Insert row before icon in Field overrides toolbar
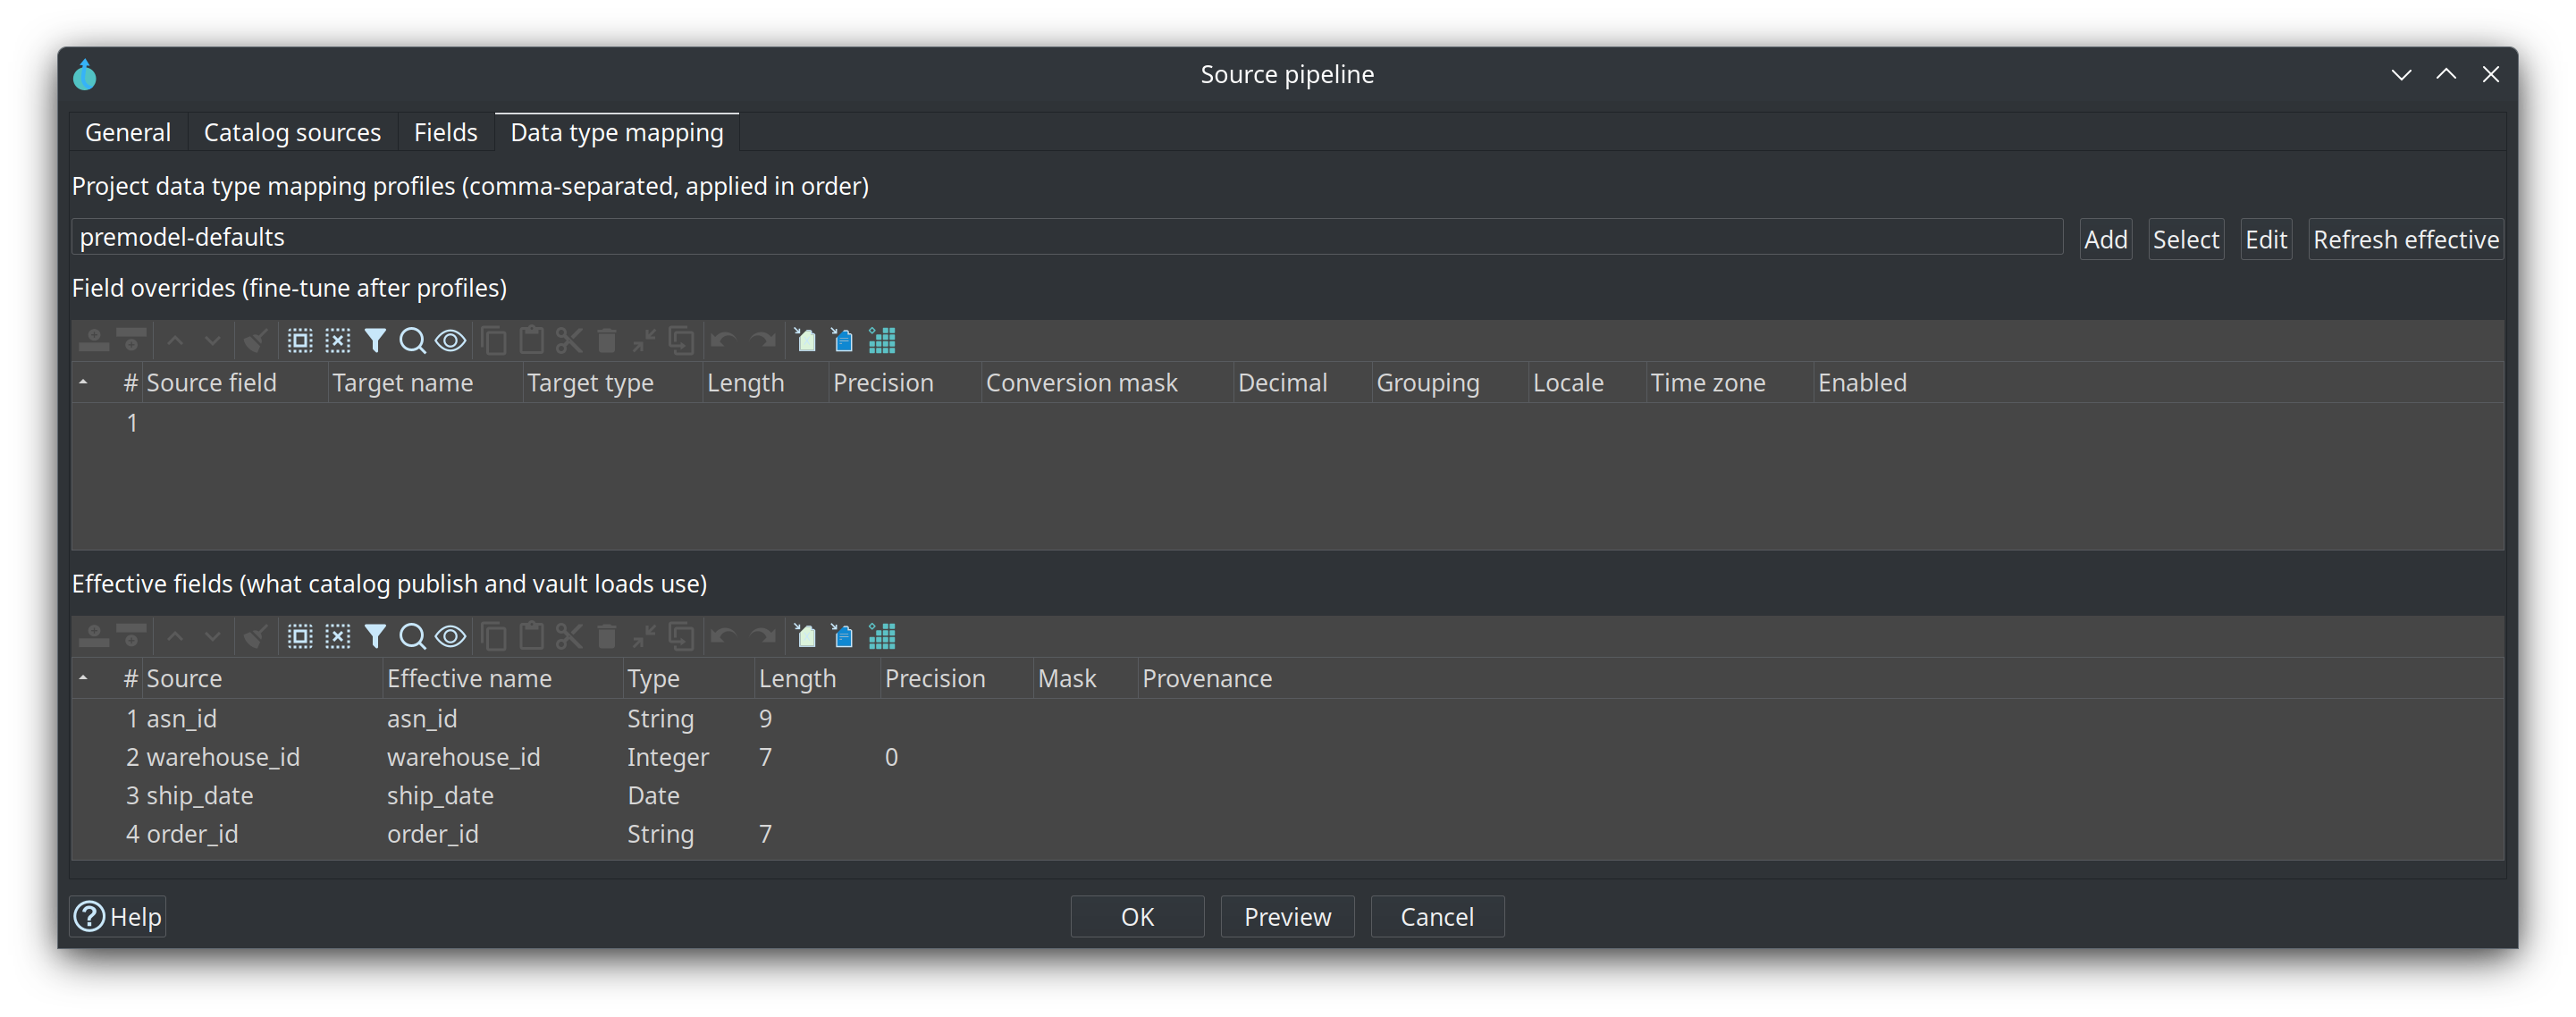The height and width of the screenshot is (1017, 2576). [x=94, y=341]
